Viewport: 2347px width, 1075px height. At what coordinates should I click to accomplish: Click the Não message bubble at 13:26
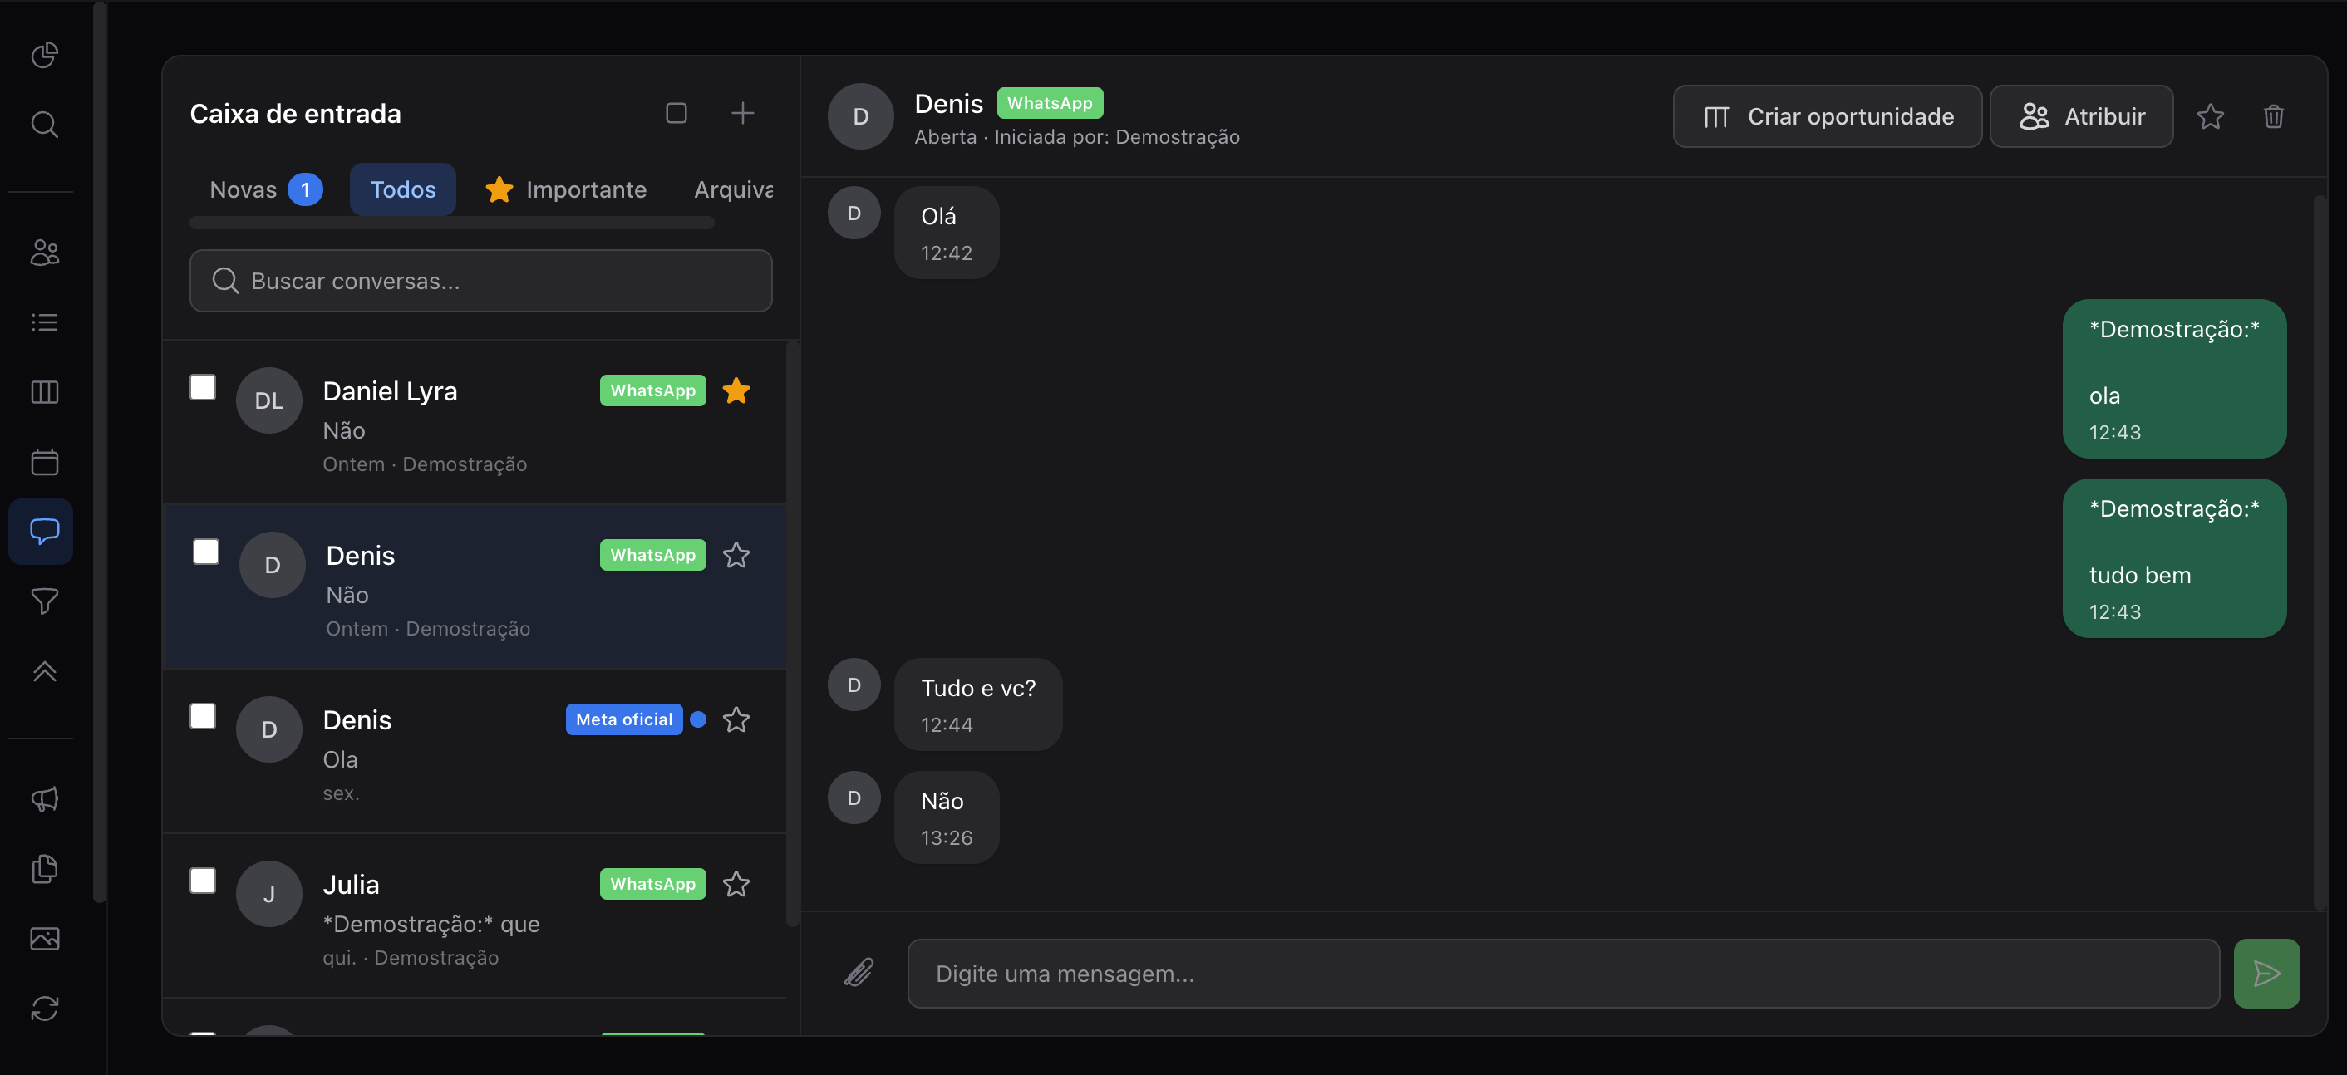pyautogui.click(x=947, y=818)
